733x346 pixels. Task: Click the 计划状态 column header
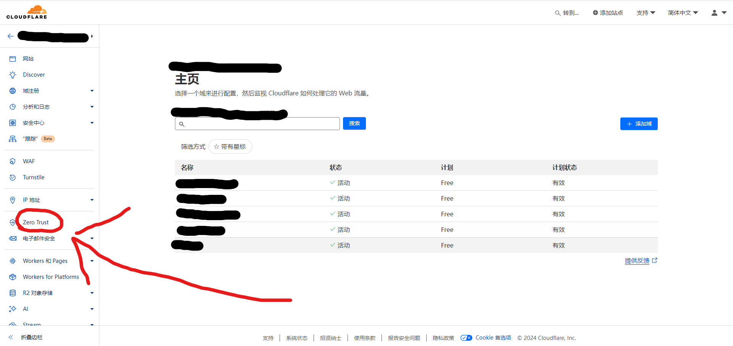pyautogui.click(x=565, y=167)
